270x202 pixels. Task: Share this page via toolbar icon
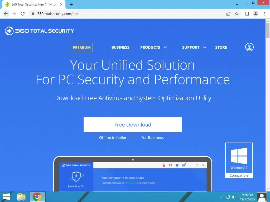(228, 14)
